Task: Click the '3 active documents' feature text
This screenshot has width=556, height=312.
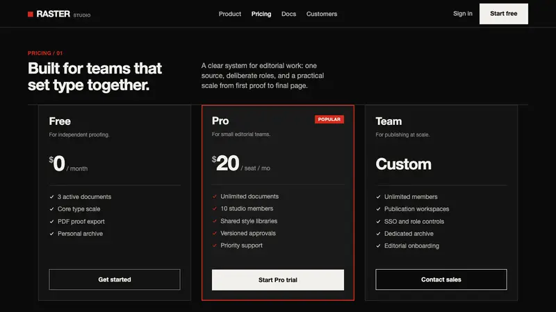Action: click(84, 197)
